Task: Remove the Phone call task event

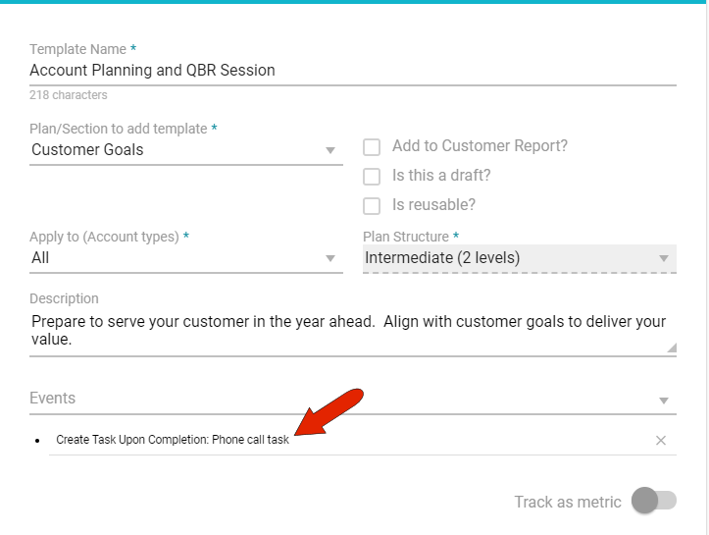Action: click(660, 440)
